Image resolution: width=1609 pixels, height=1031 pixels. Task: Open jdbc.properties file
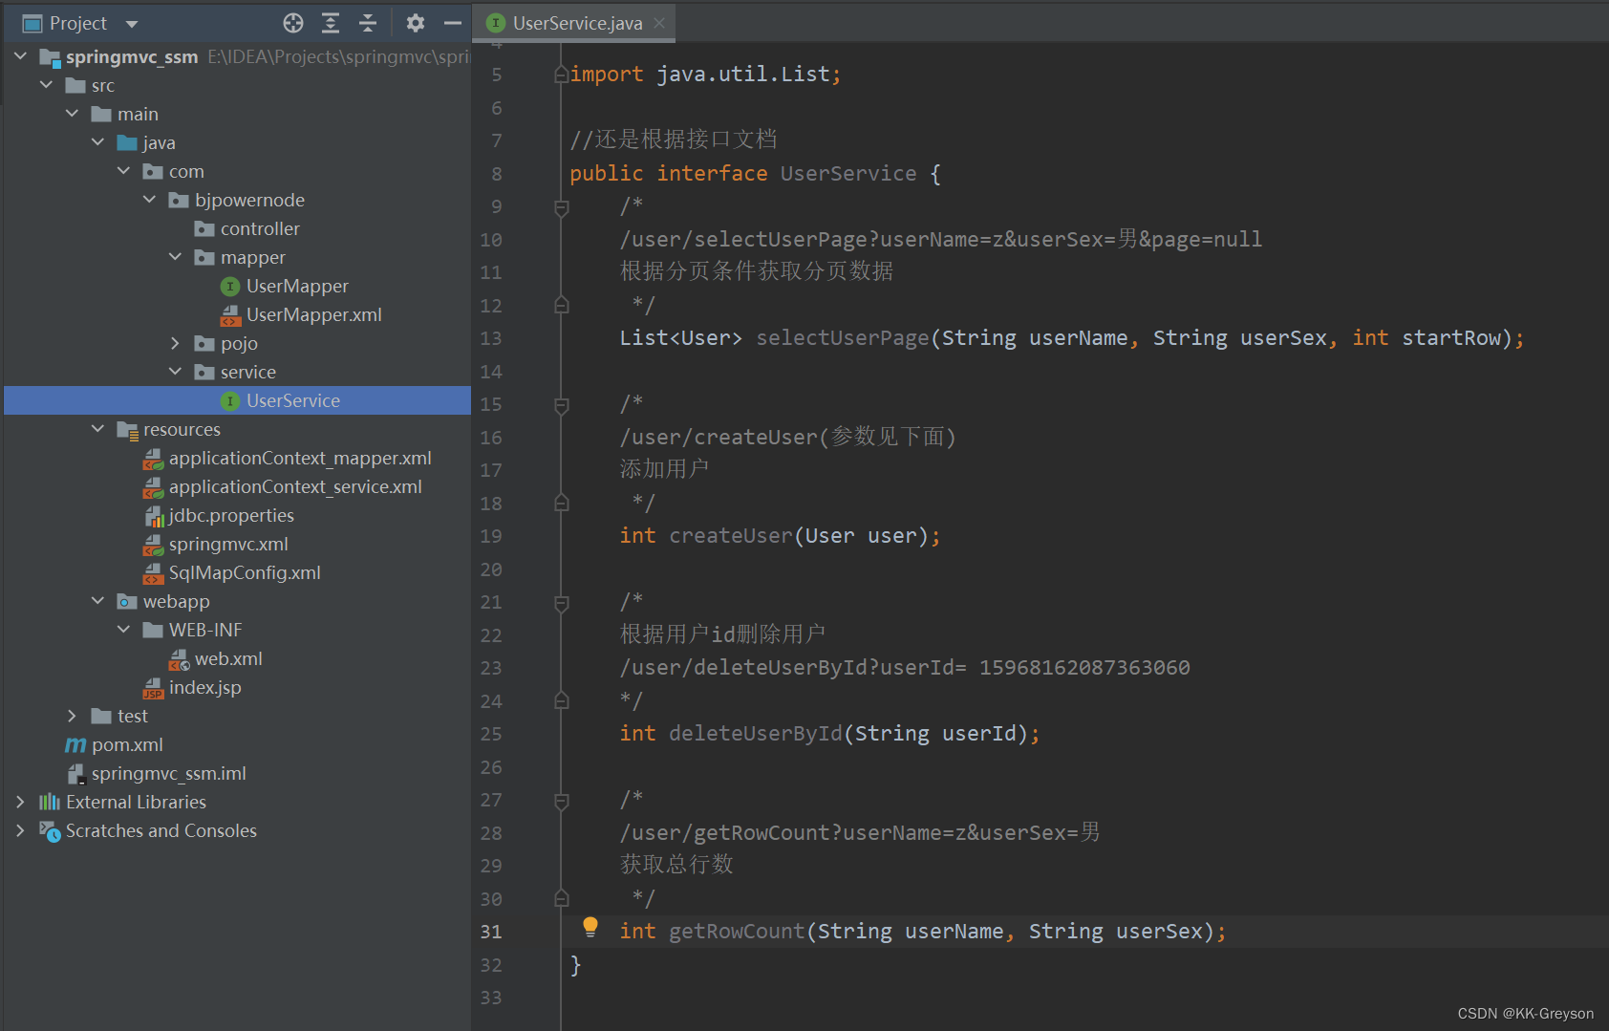(231, 515)
